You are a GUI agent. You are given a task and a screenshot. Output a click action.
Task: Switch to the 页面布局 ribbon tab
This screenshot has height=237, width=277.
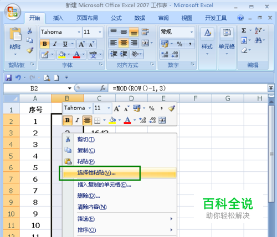[x=87, y=18]
